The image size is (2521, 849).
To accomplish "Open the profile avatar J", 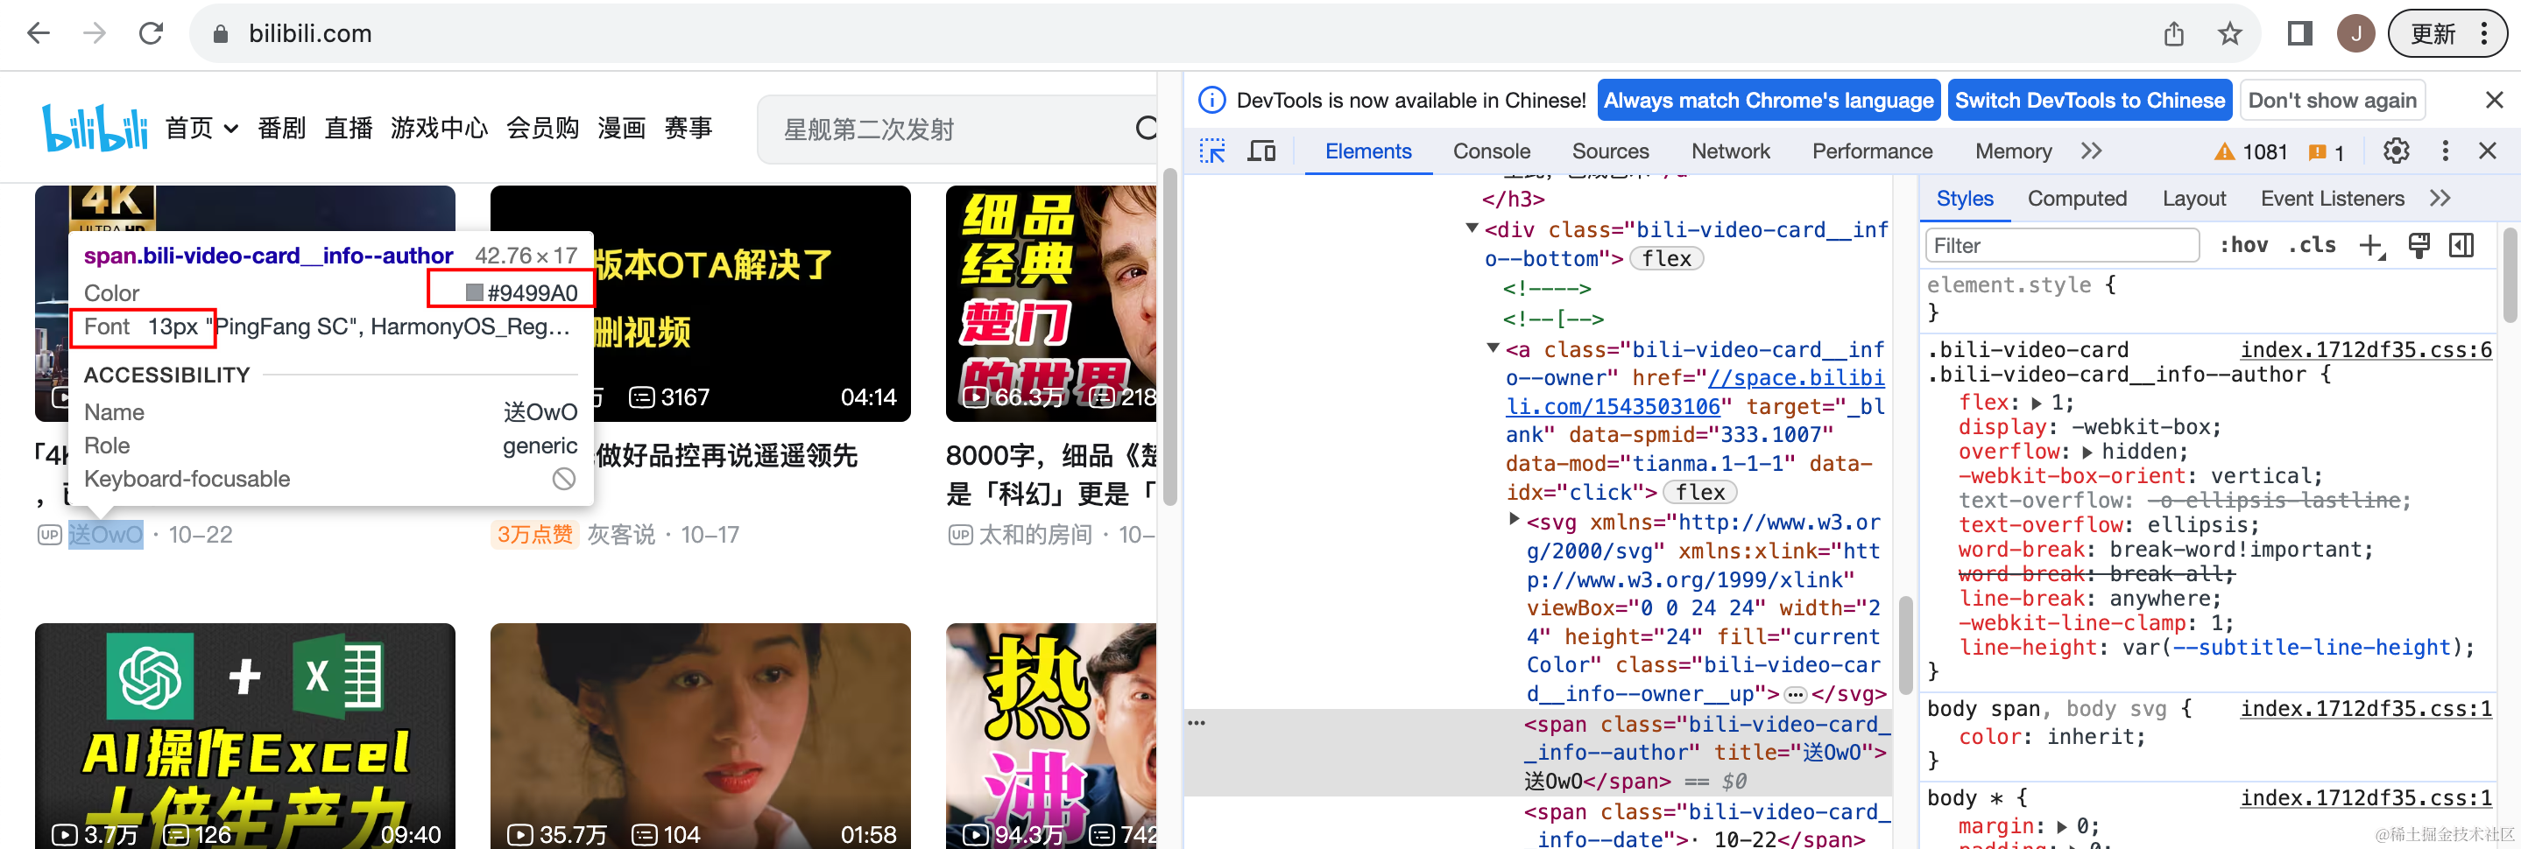I will pos(2355,34).
